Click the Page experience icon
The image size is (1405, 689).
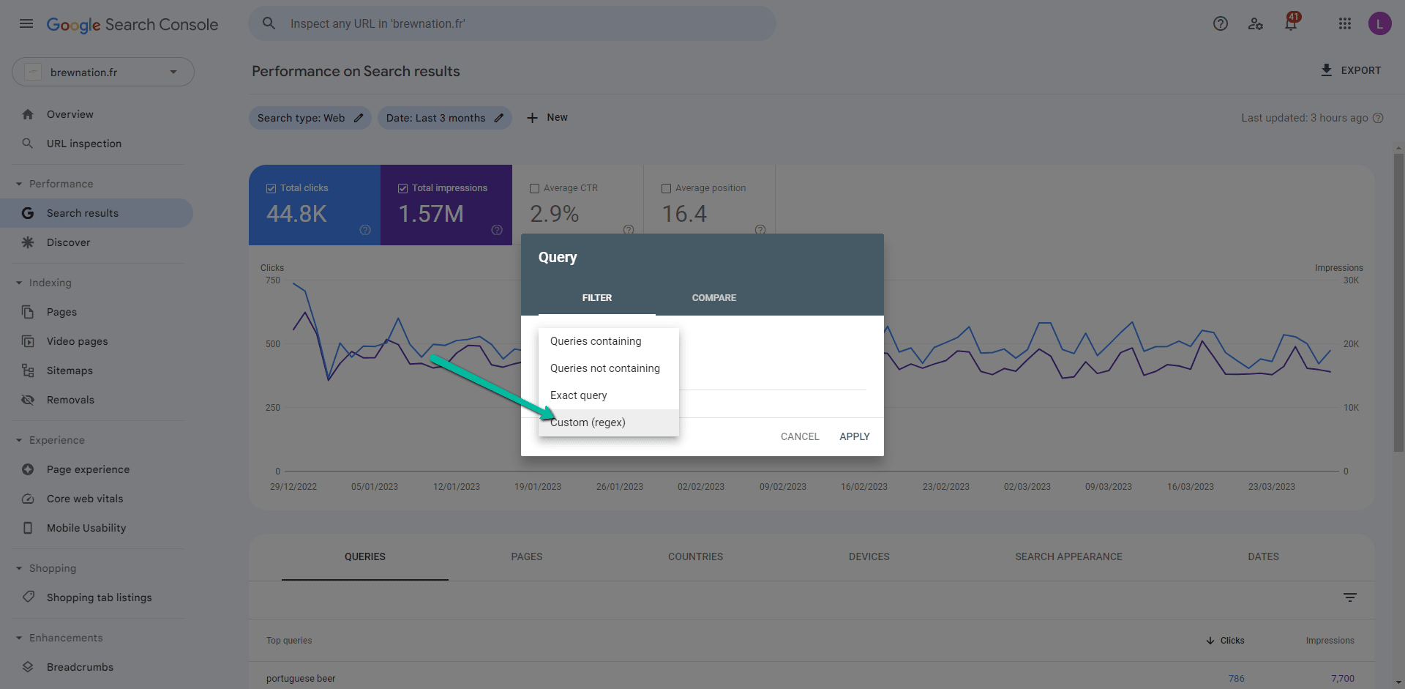pyautogui.click(x=28, y=469)
